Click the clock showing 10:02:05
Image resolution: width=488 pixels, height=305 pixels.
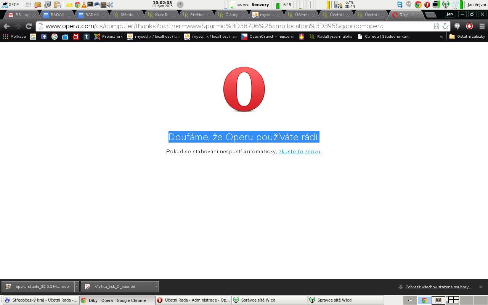click(x=162, y=5)
